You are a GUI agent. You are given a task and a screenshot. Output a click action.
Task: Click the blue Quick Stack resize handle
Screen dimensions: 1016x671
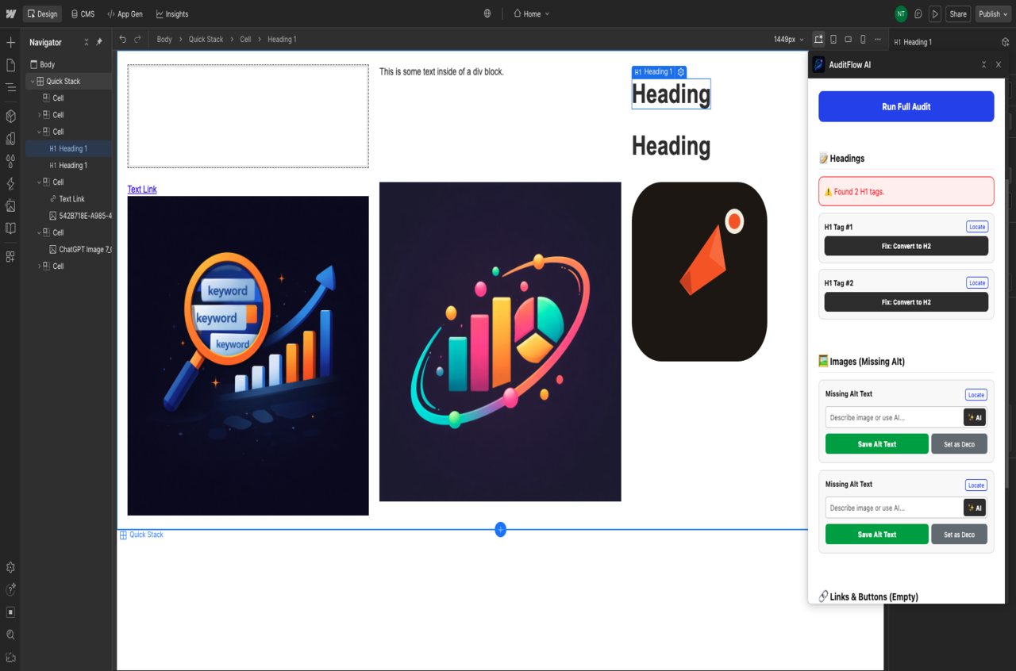(500, 529)
